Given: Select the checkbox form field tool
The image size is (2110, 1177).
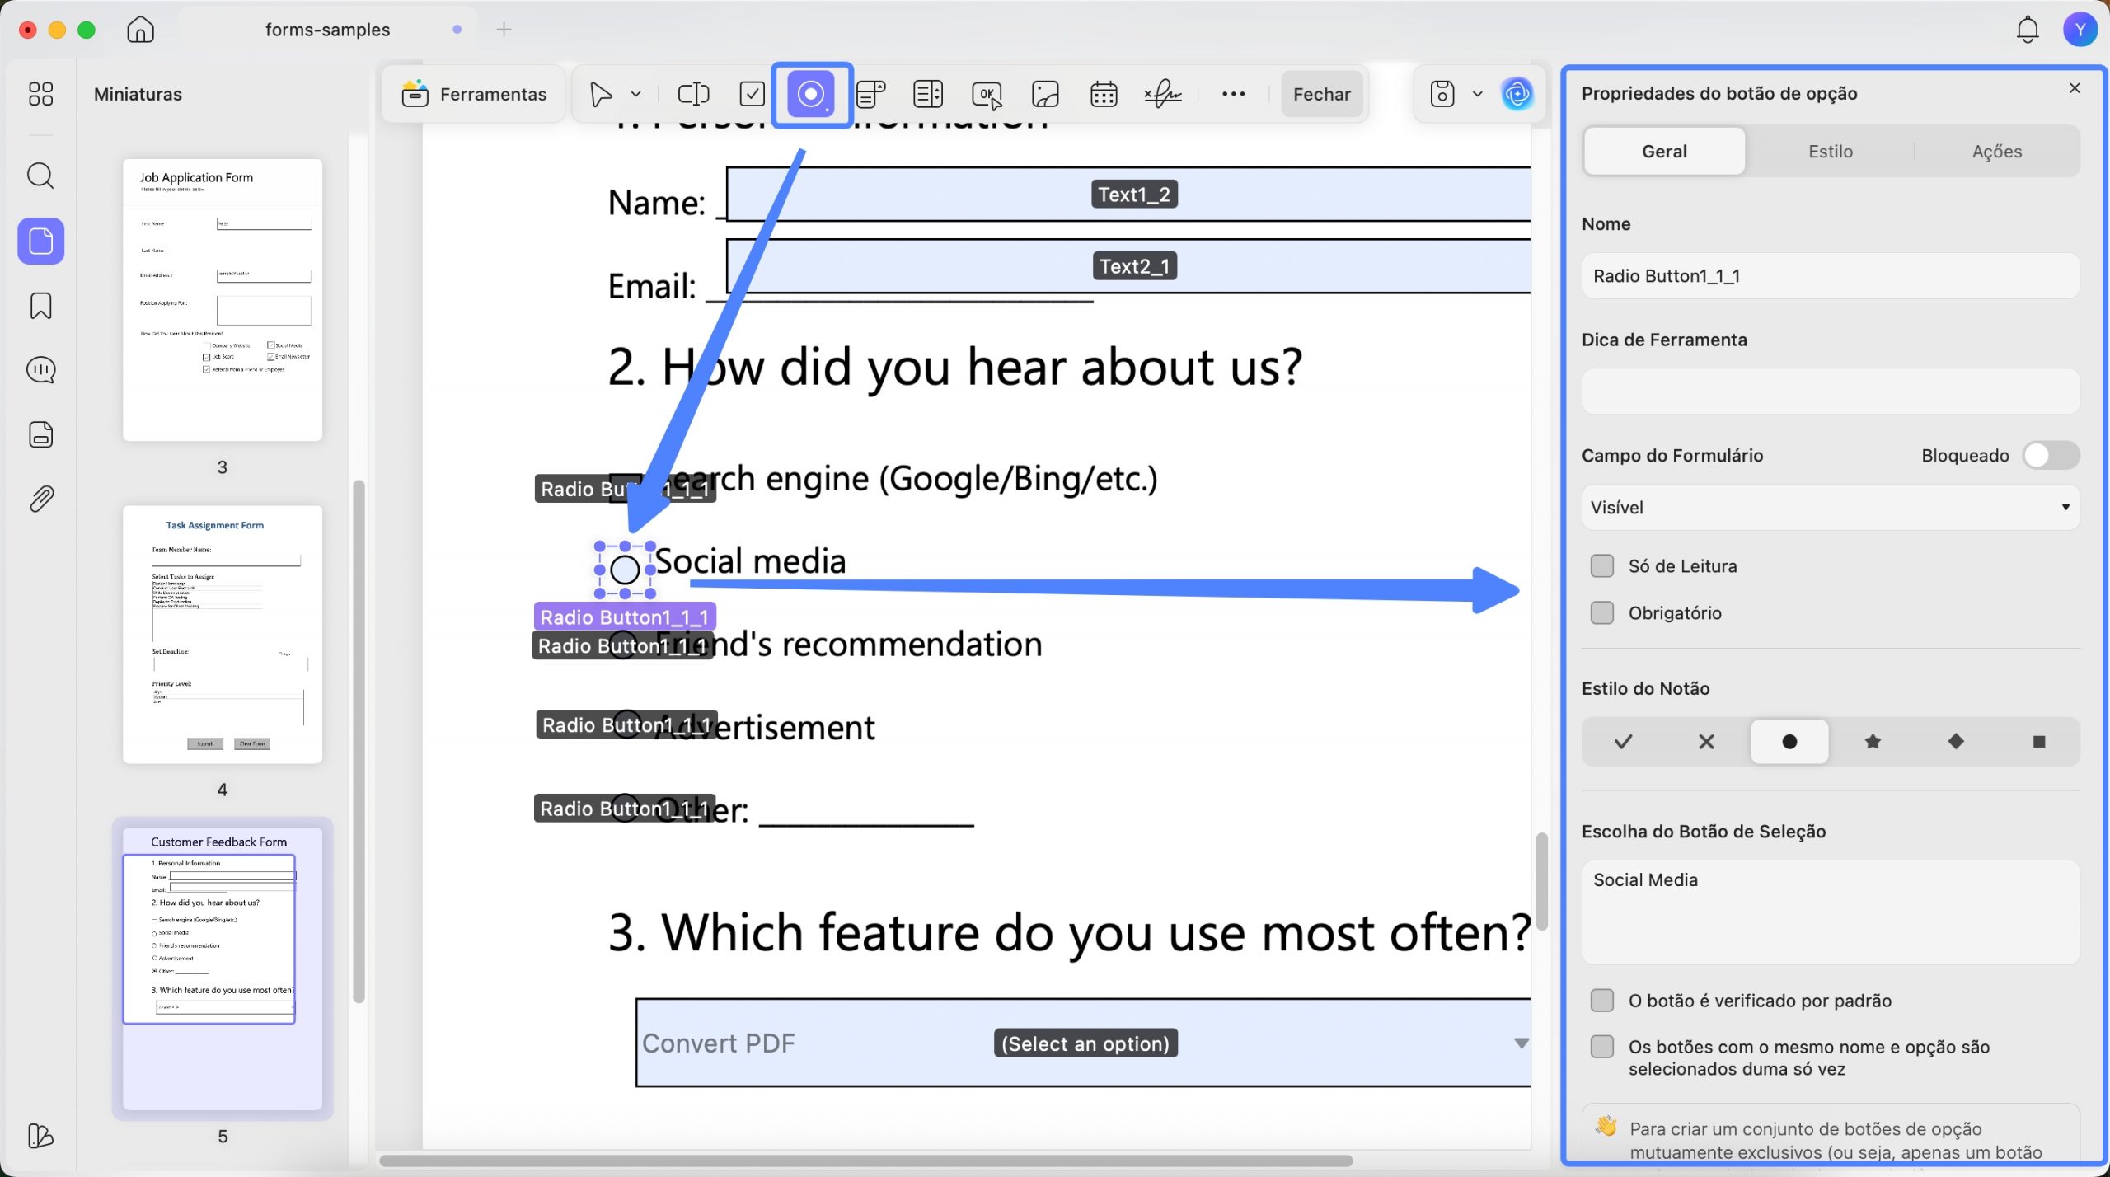Looking at the screenshot, I should coord(752,94).
